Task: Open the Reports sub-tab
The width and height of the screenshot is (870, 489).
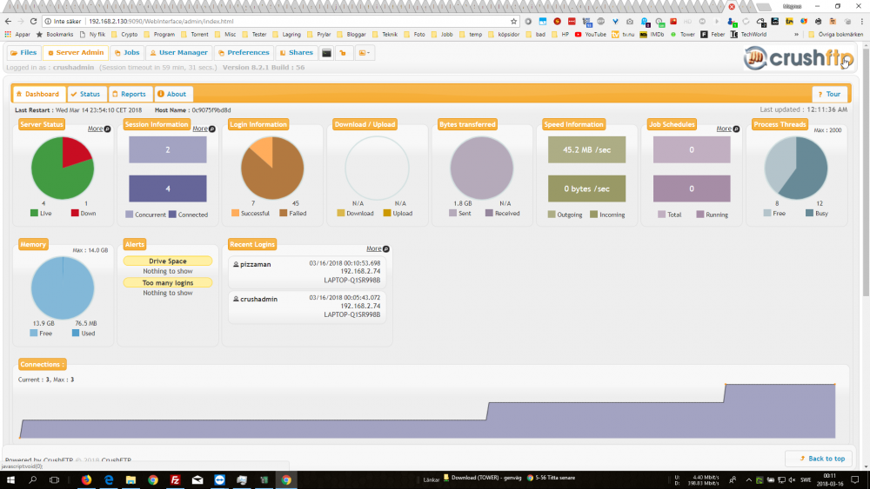Action: (130, 94)
